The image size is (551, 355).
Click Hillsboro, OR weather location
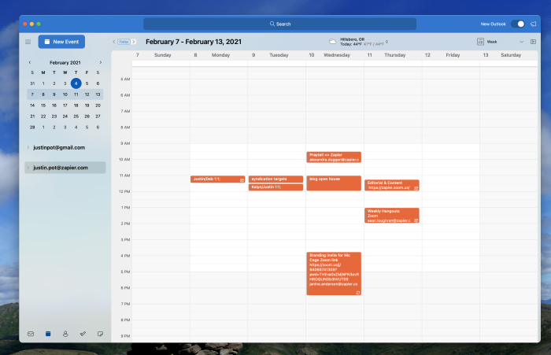coord(352,39)
